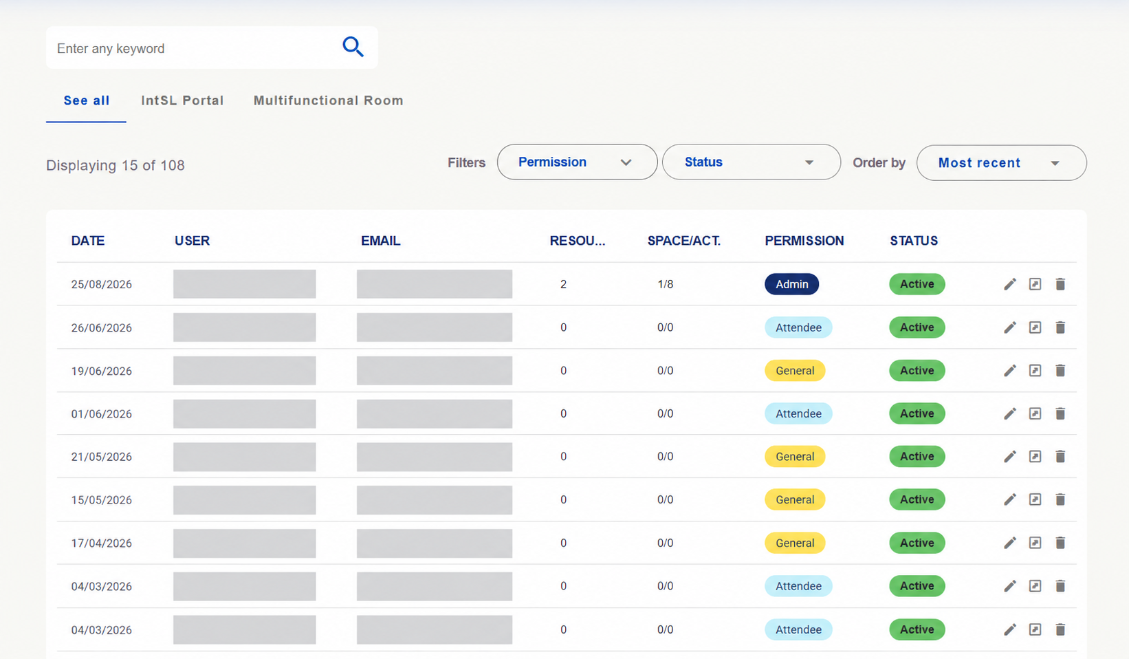
Task: Click the General badge in 19/06/2026 row
Action: 795,371
